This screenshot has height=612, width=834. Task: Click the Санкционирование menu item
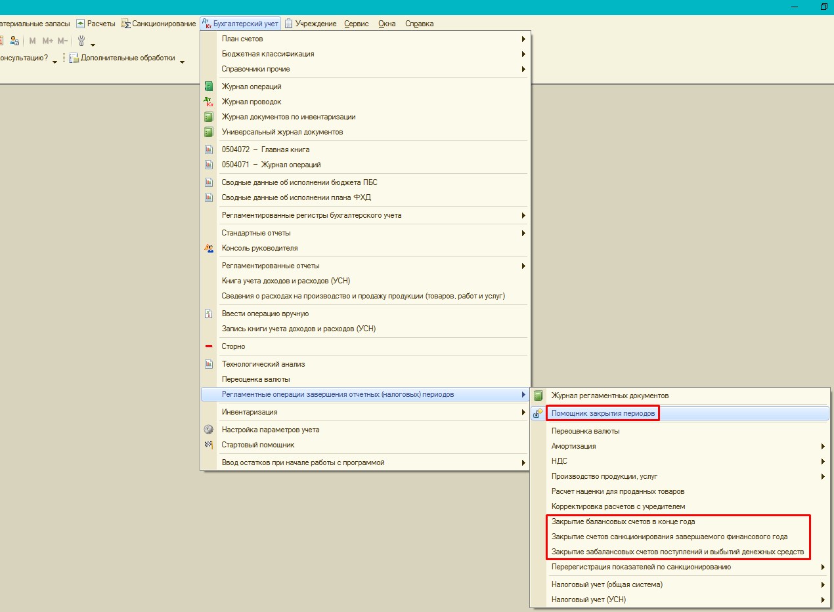click(x=164, y=24)
